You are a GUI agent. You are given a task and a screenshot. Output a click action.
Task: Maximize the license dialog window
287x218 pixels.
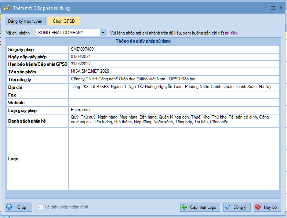pos(273,8)
